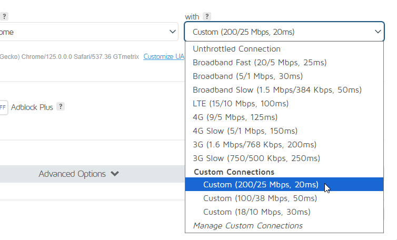Choose Custom (18/10 Mbps, 30ms) connection

pyautogui.click(x=257, y=212)
